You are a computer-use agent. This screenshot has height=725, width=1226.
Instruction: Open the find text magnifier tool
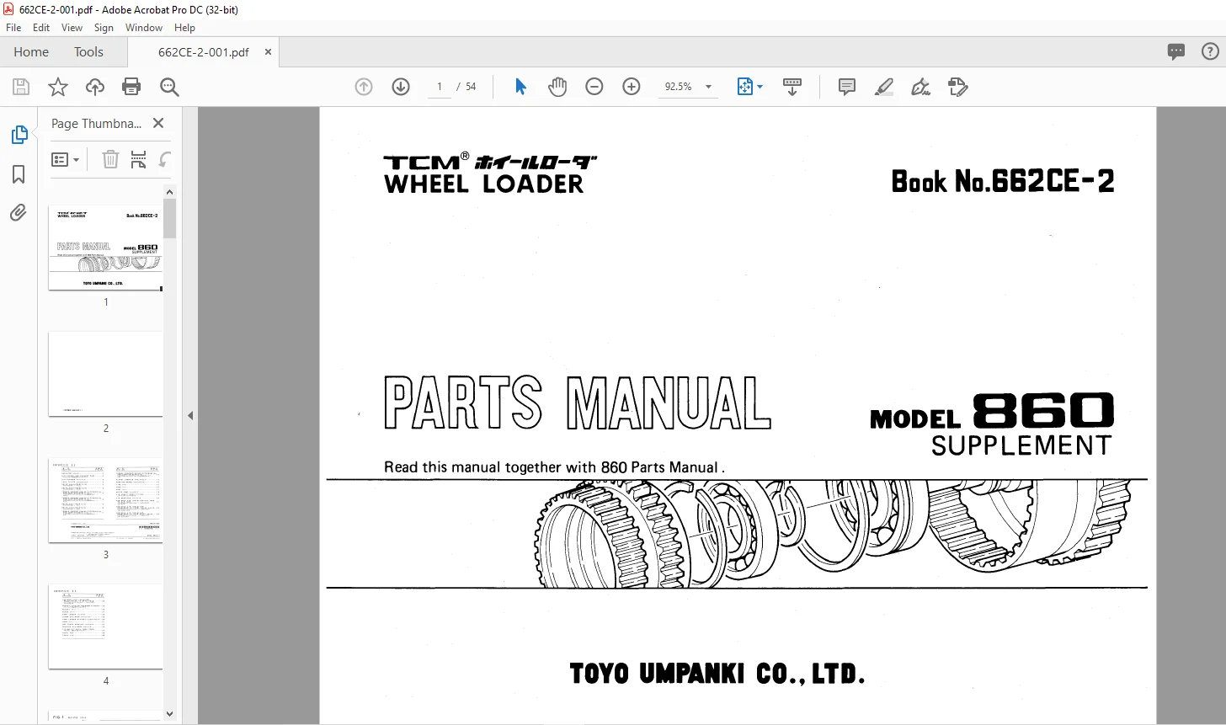169,87
